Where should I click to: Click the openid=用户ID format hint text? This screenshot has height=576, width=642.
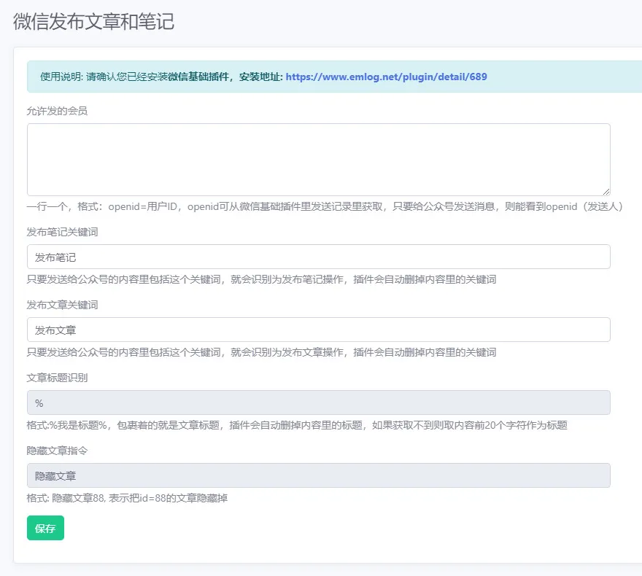pos(325,206)
